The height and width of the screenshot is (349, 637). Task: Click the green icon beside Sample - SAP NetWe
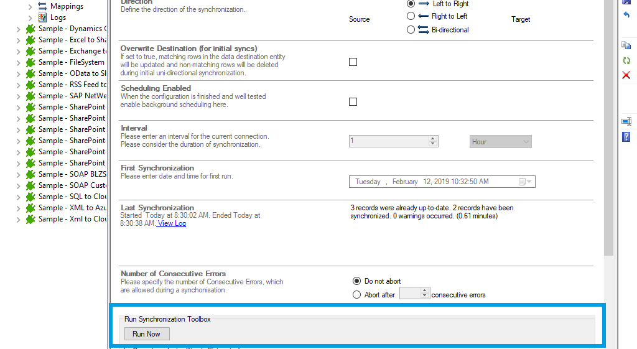coord(30,96)
